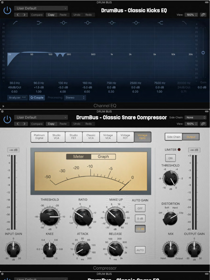The width and height of the screenshot is (210, 280).
Task: Click Channel EQ expand triangle at bottom left
Action: click(3, 106)
